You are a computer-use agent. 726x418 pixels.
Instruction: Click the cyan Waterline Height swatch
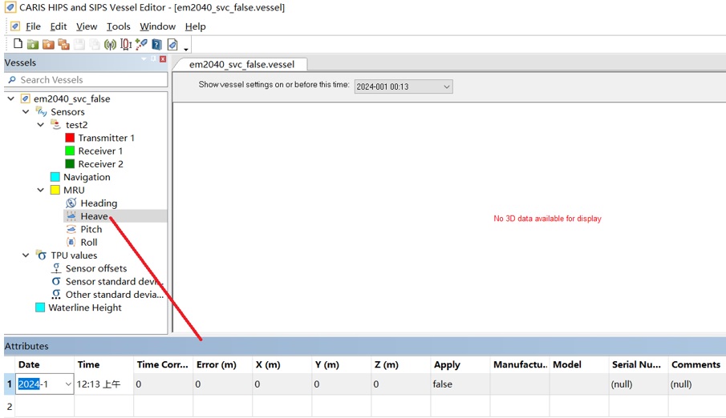point(40,307)
